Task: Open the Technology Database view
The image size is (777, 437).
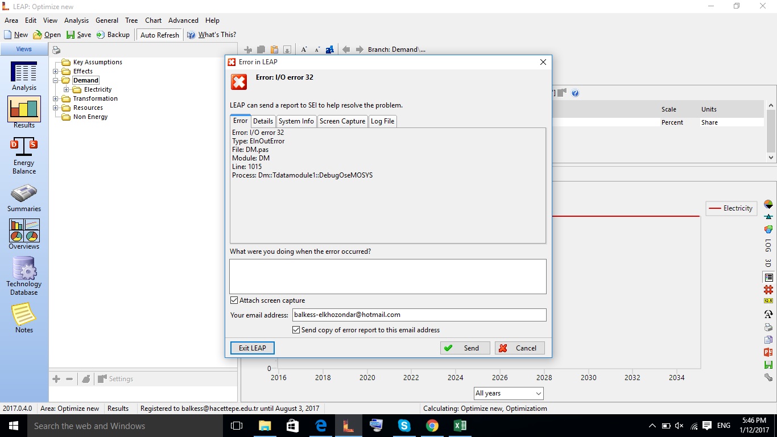Action: [x=24, y=277]
